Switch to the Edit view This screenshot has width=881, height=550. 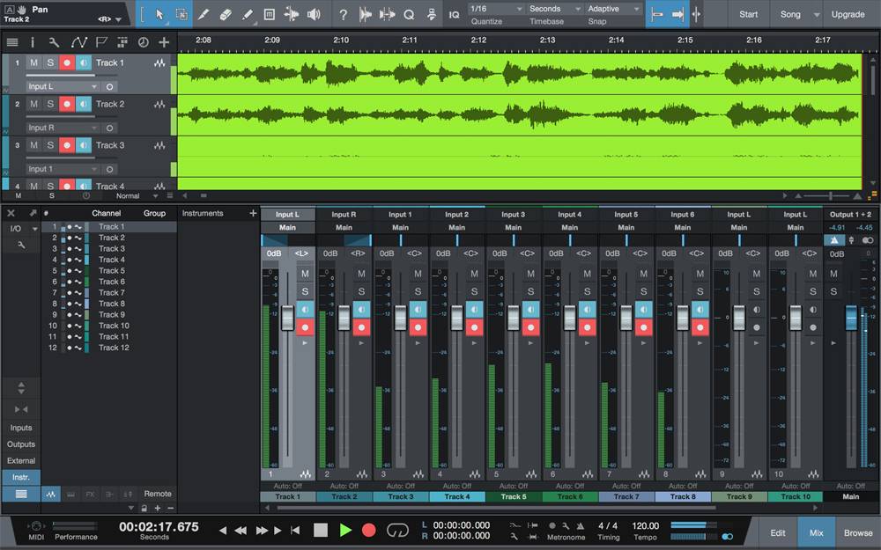click(x=778, y=532)
